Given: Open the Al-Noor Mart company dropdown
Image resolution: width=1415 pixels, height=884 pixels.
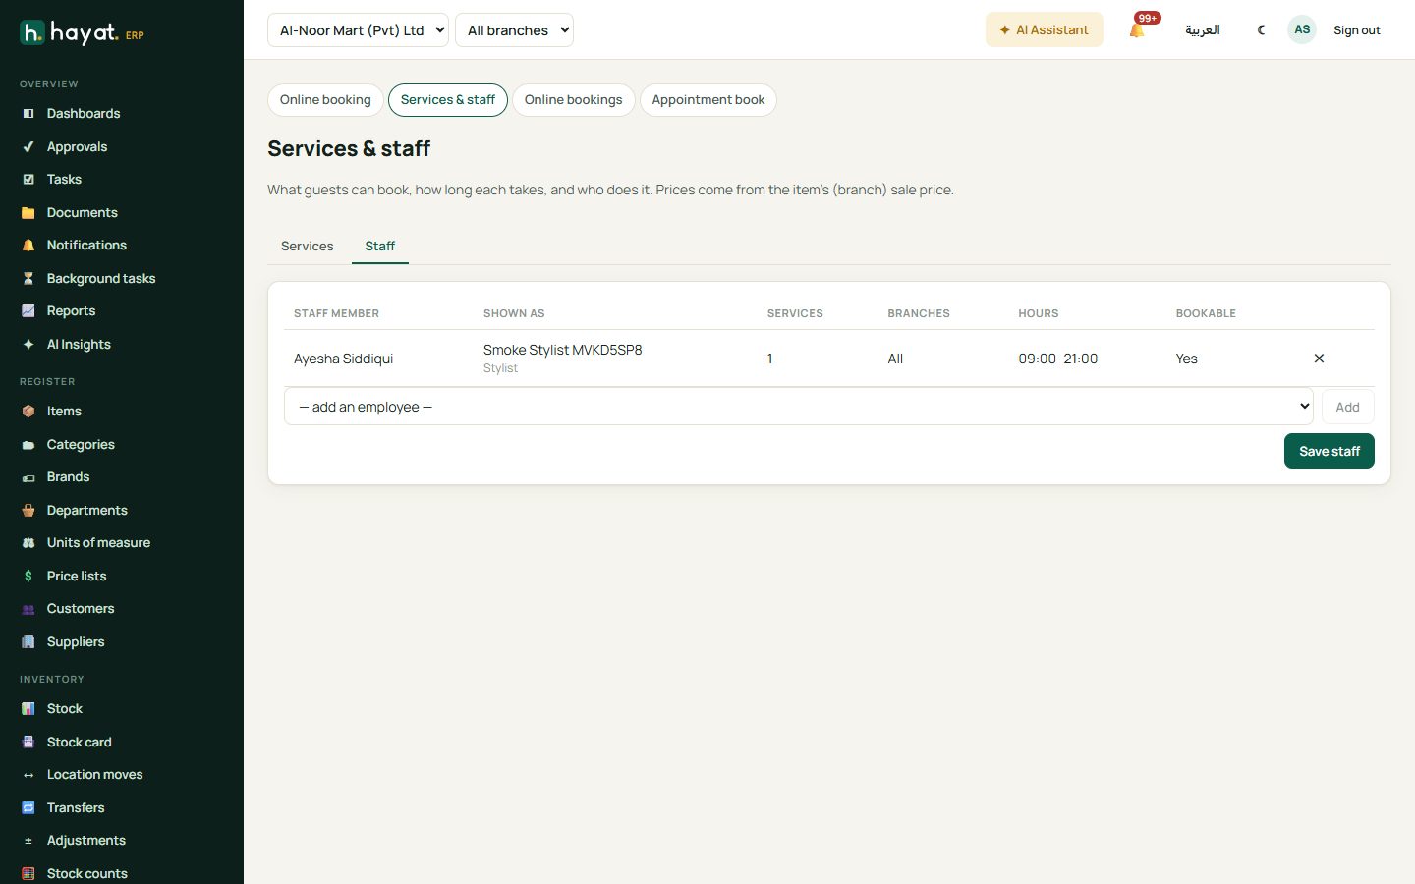Looking at the screenshot, I should (x=358, y=30).
